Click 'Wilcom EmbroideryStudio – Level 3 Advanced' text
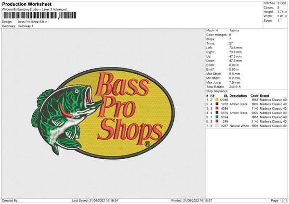289x204 pixels. pyautogui.click(x=34, y=10)
